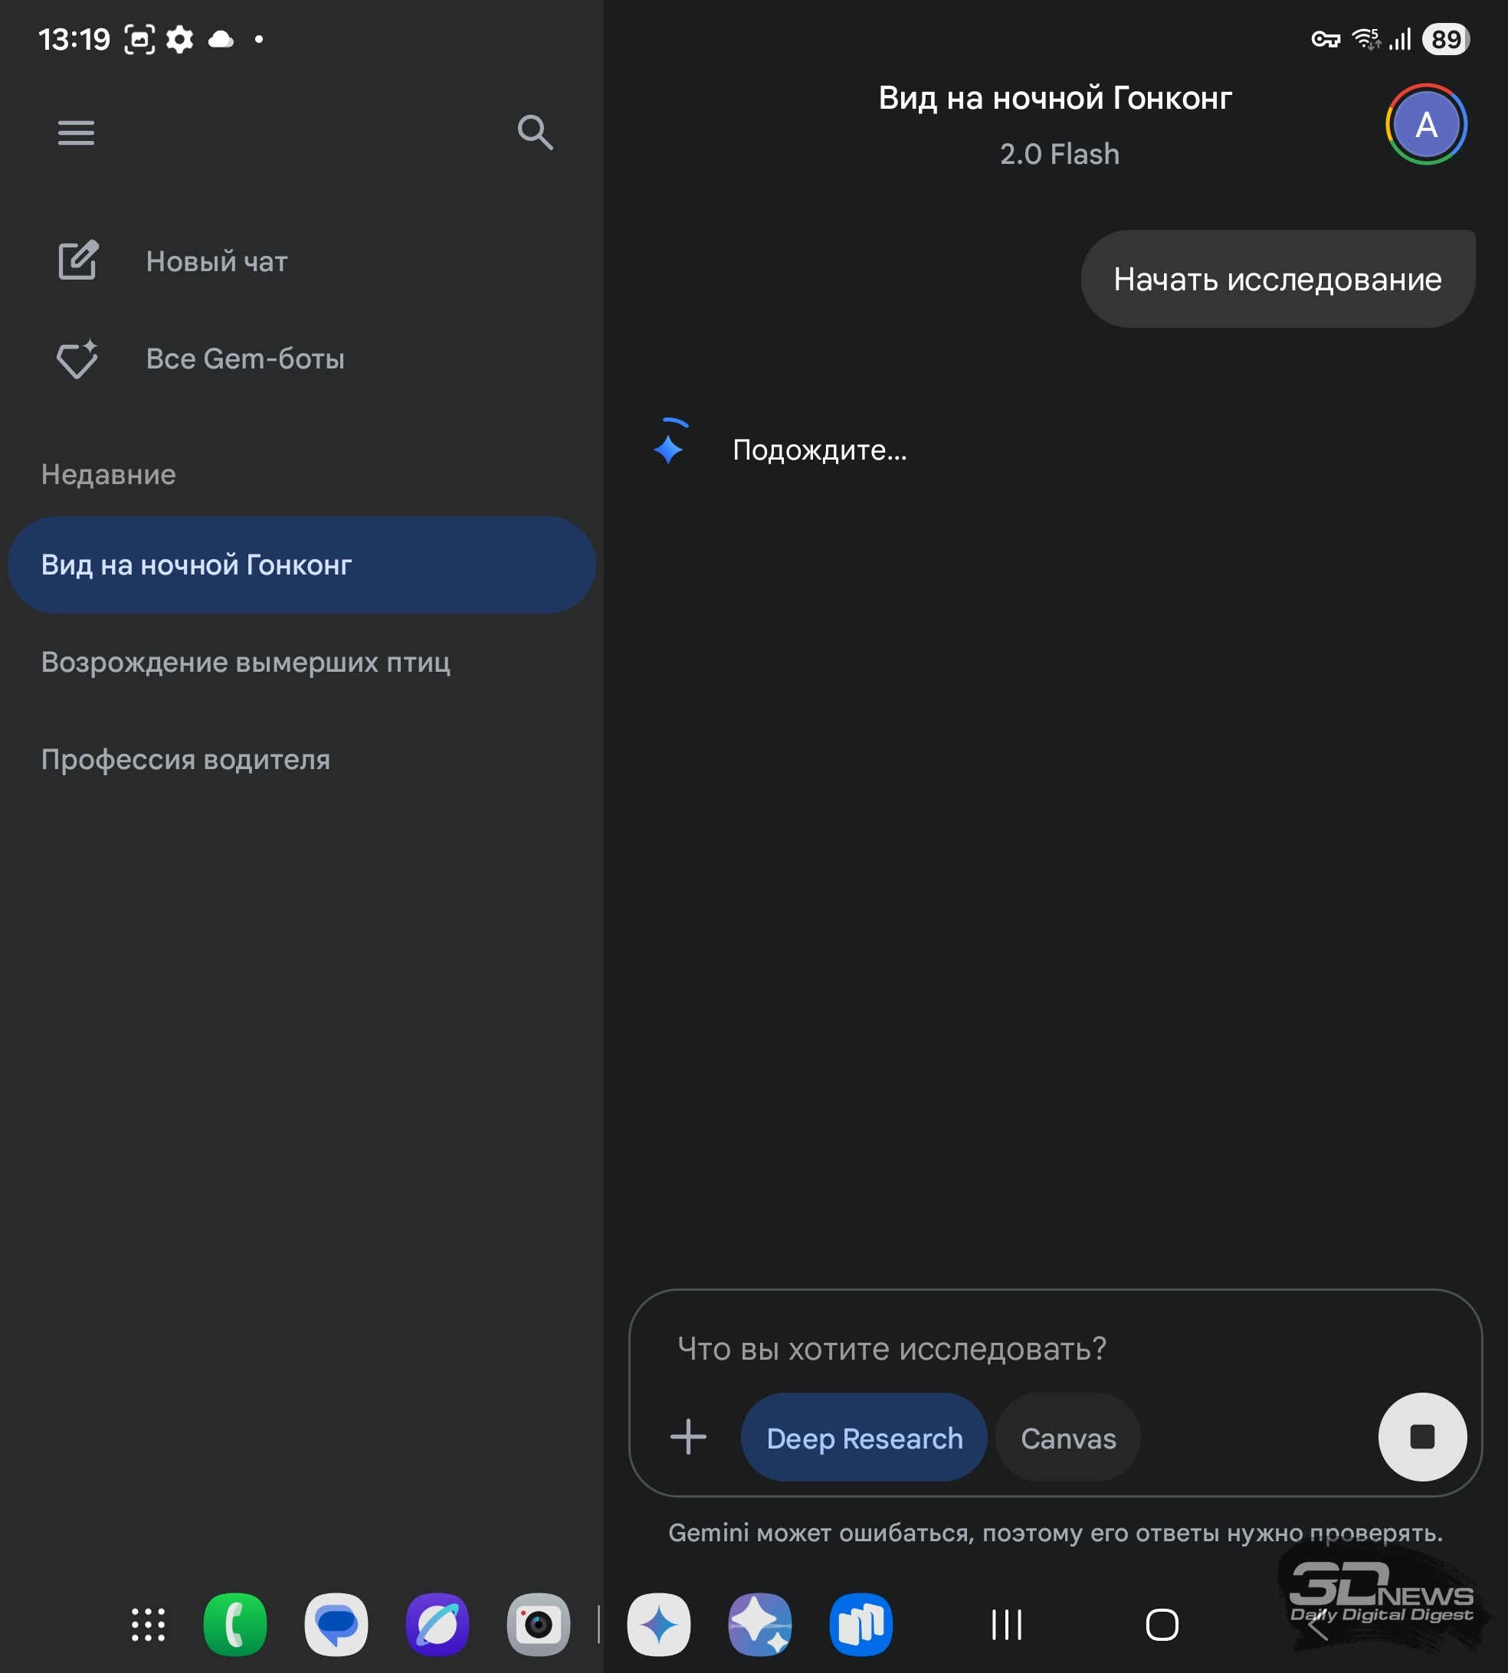The height and width of the screenshot is (1673, 1508).
Task: Open the 2.0 Flash model selector
Action: [1059, 154]
